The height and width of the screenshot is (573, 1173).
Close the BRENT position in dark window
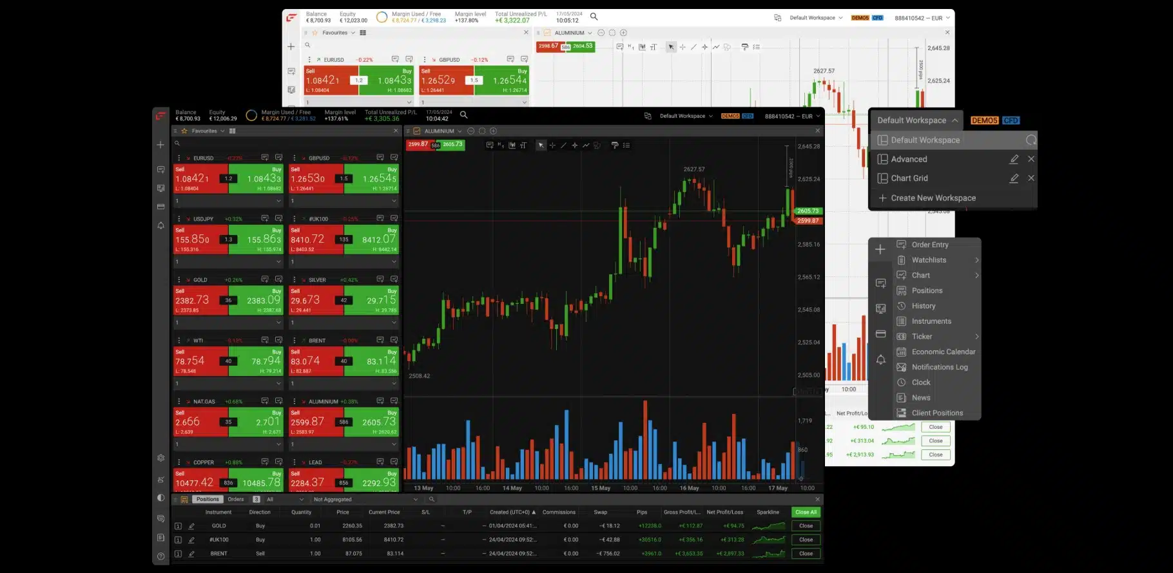click(x=806, y=554)
